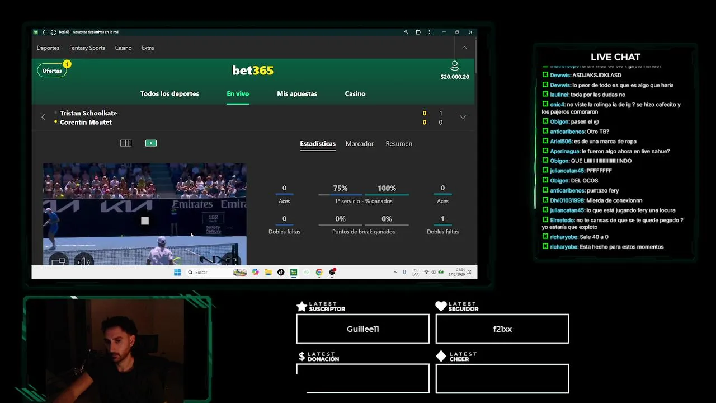Open the Mis apuestas tab
Viewport: 716px width, 403px height.
pos(297,93)
